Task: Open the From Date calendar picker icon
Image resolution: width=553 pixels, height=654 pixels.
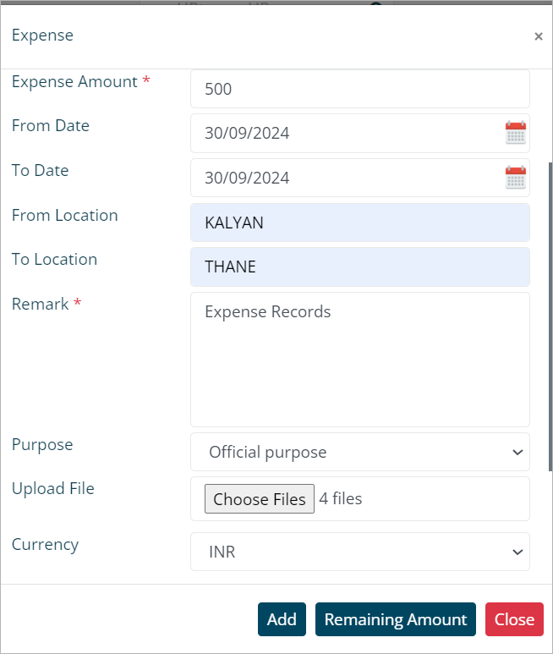Action: [515, 133]
